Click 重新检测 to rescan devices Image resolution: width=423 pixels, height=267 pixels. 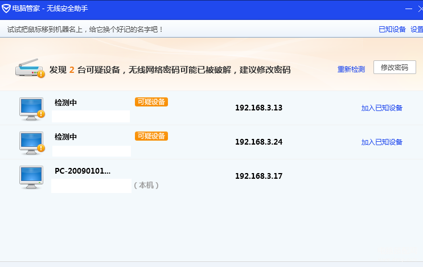point(351,69)
